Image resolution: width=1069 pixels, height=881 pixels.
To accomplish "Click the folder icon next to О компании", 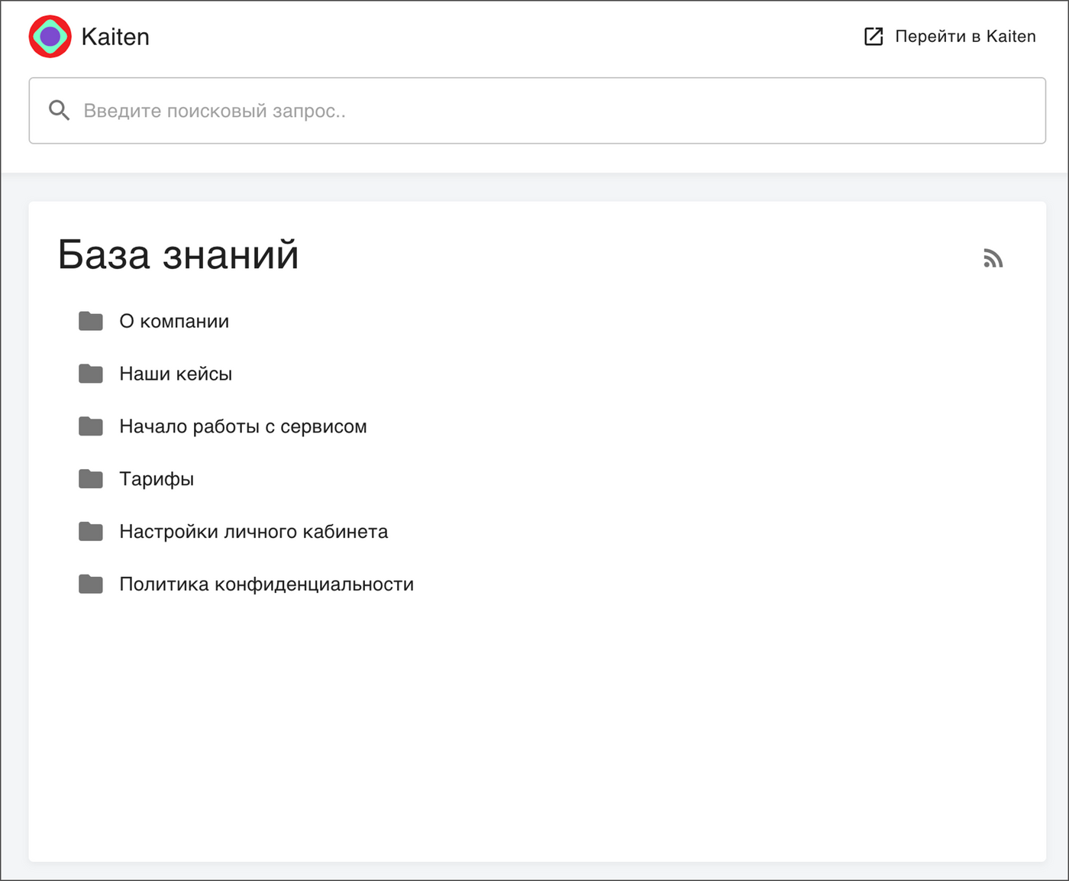I will [91, 321].
